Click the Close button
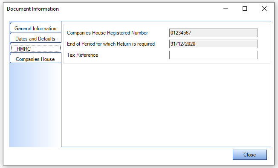 pyautogui.click(x=249, y=155)
